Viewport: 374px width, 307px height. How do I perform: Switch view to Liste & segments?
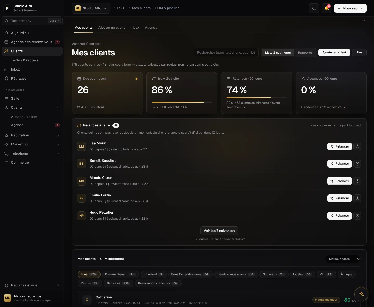point(278,53)
